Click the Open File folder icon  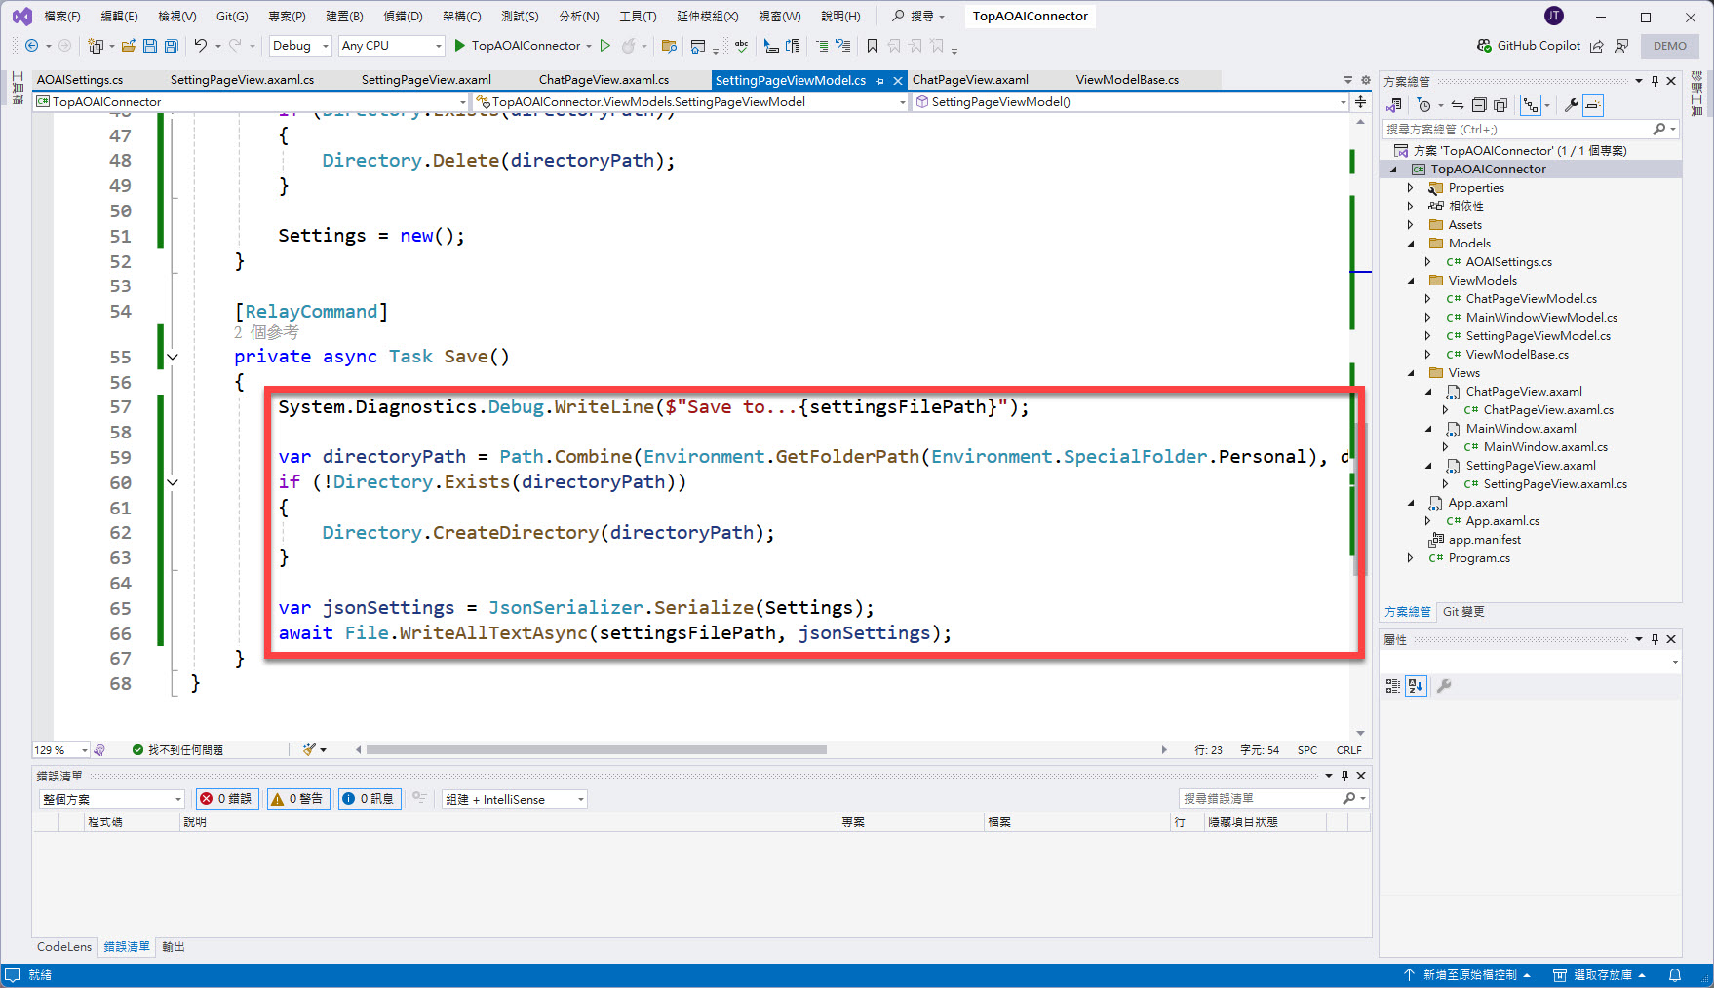[128, 46]
